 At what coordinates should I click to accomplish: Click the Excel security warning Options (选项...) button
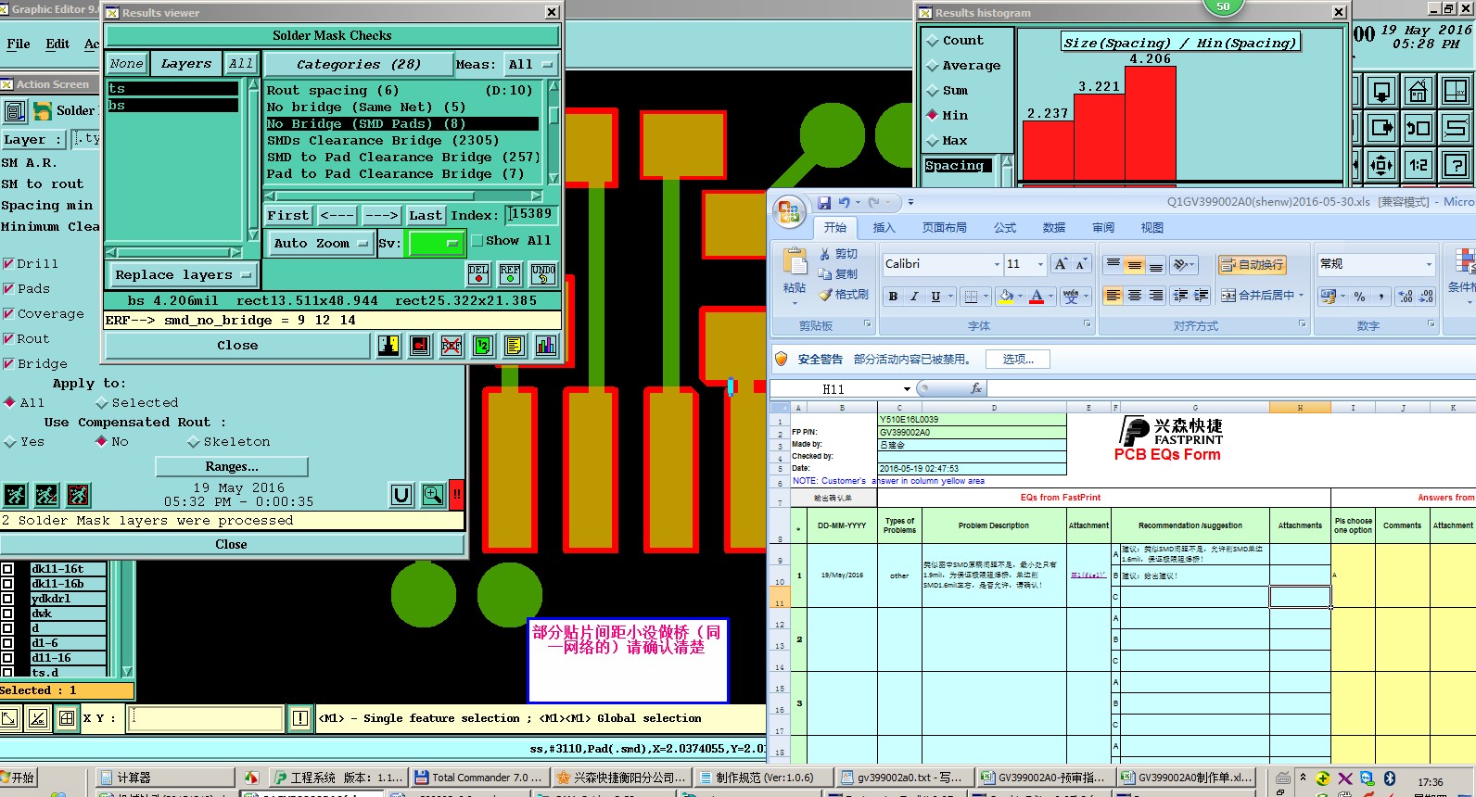[1018, 360]
